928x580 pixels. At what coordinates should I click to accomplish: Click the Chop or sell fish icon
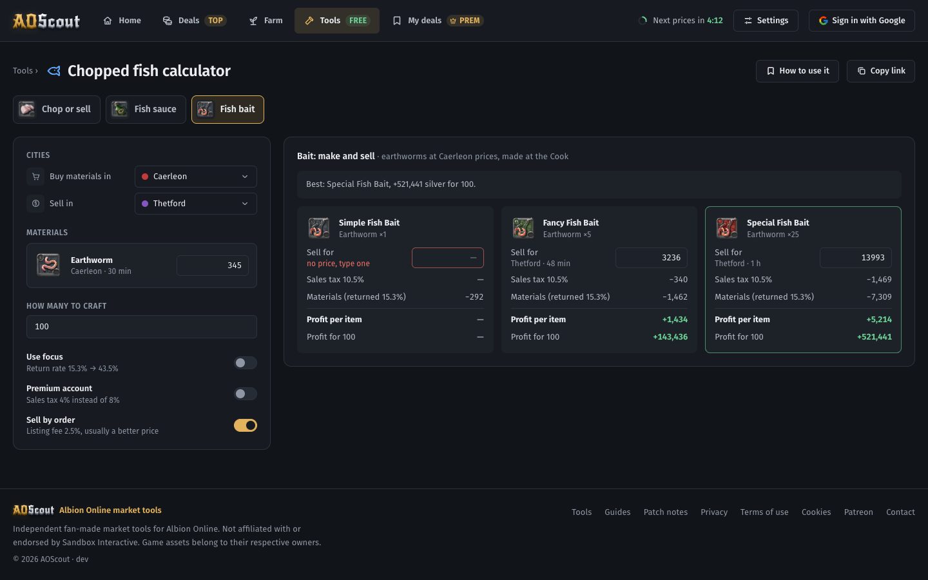point(27,110)
